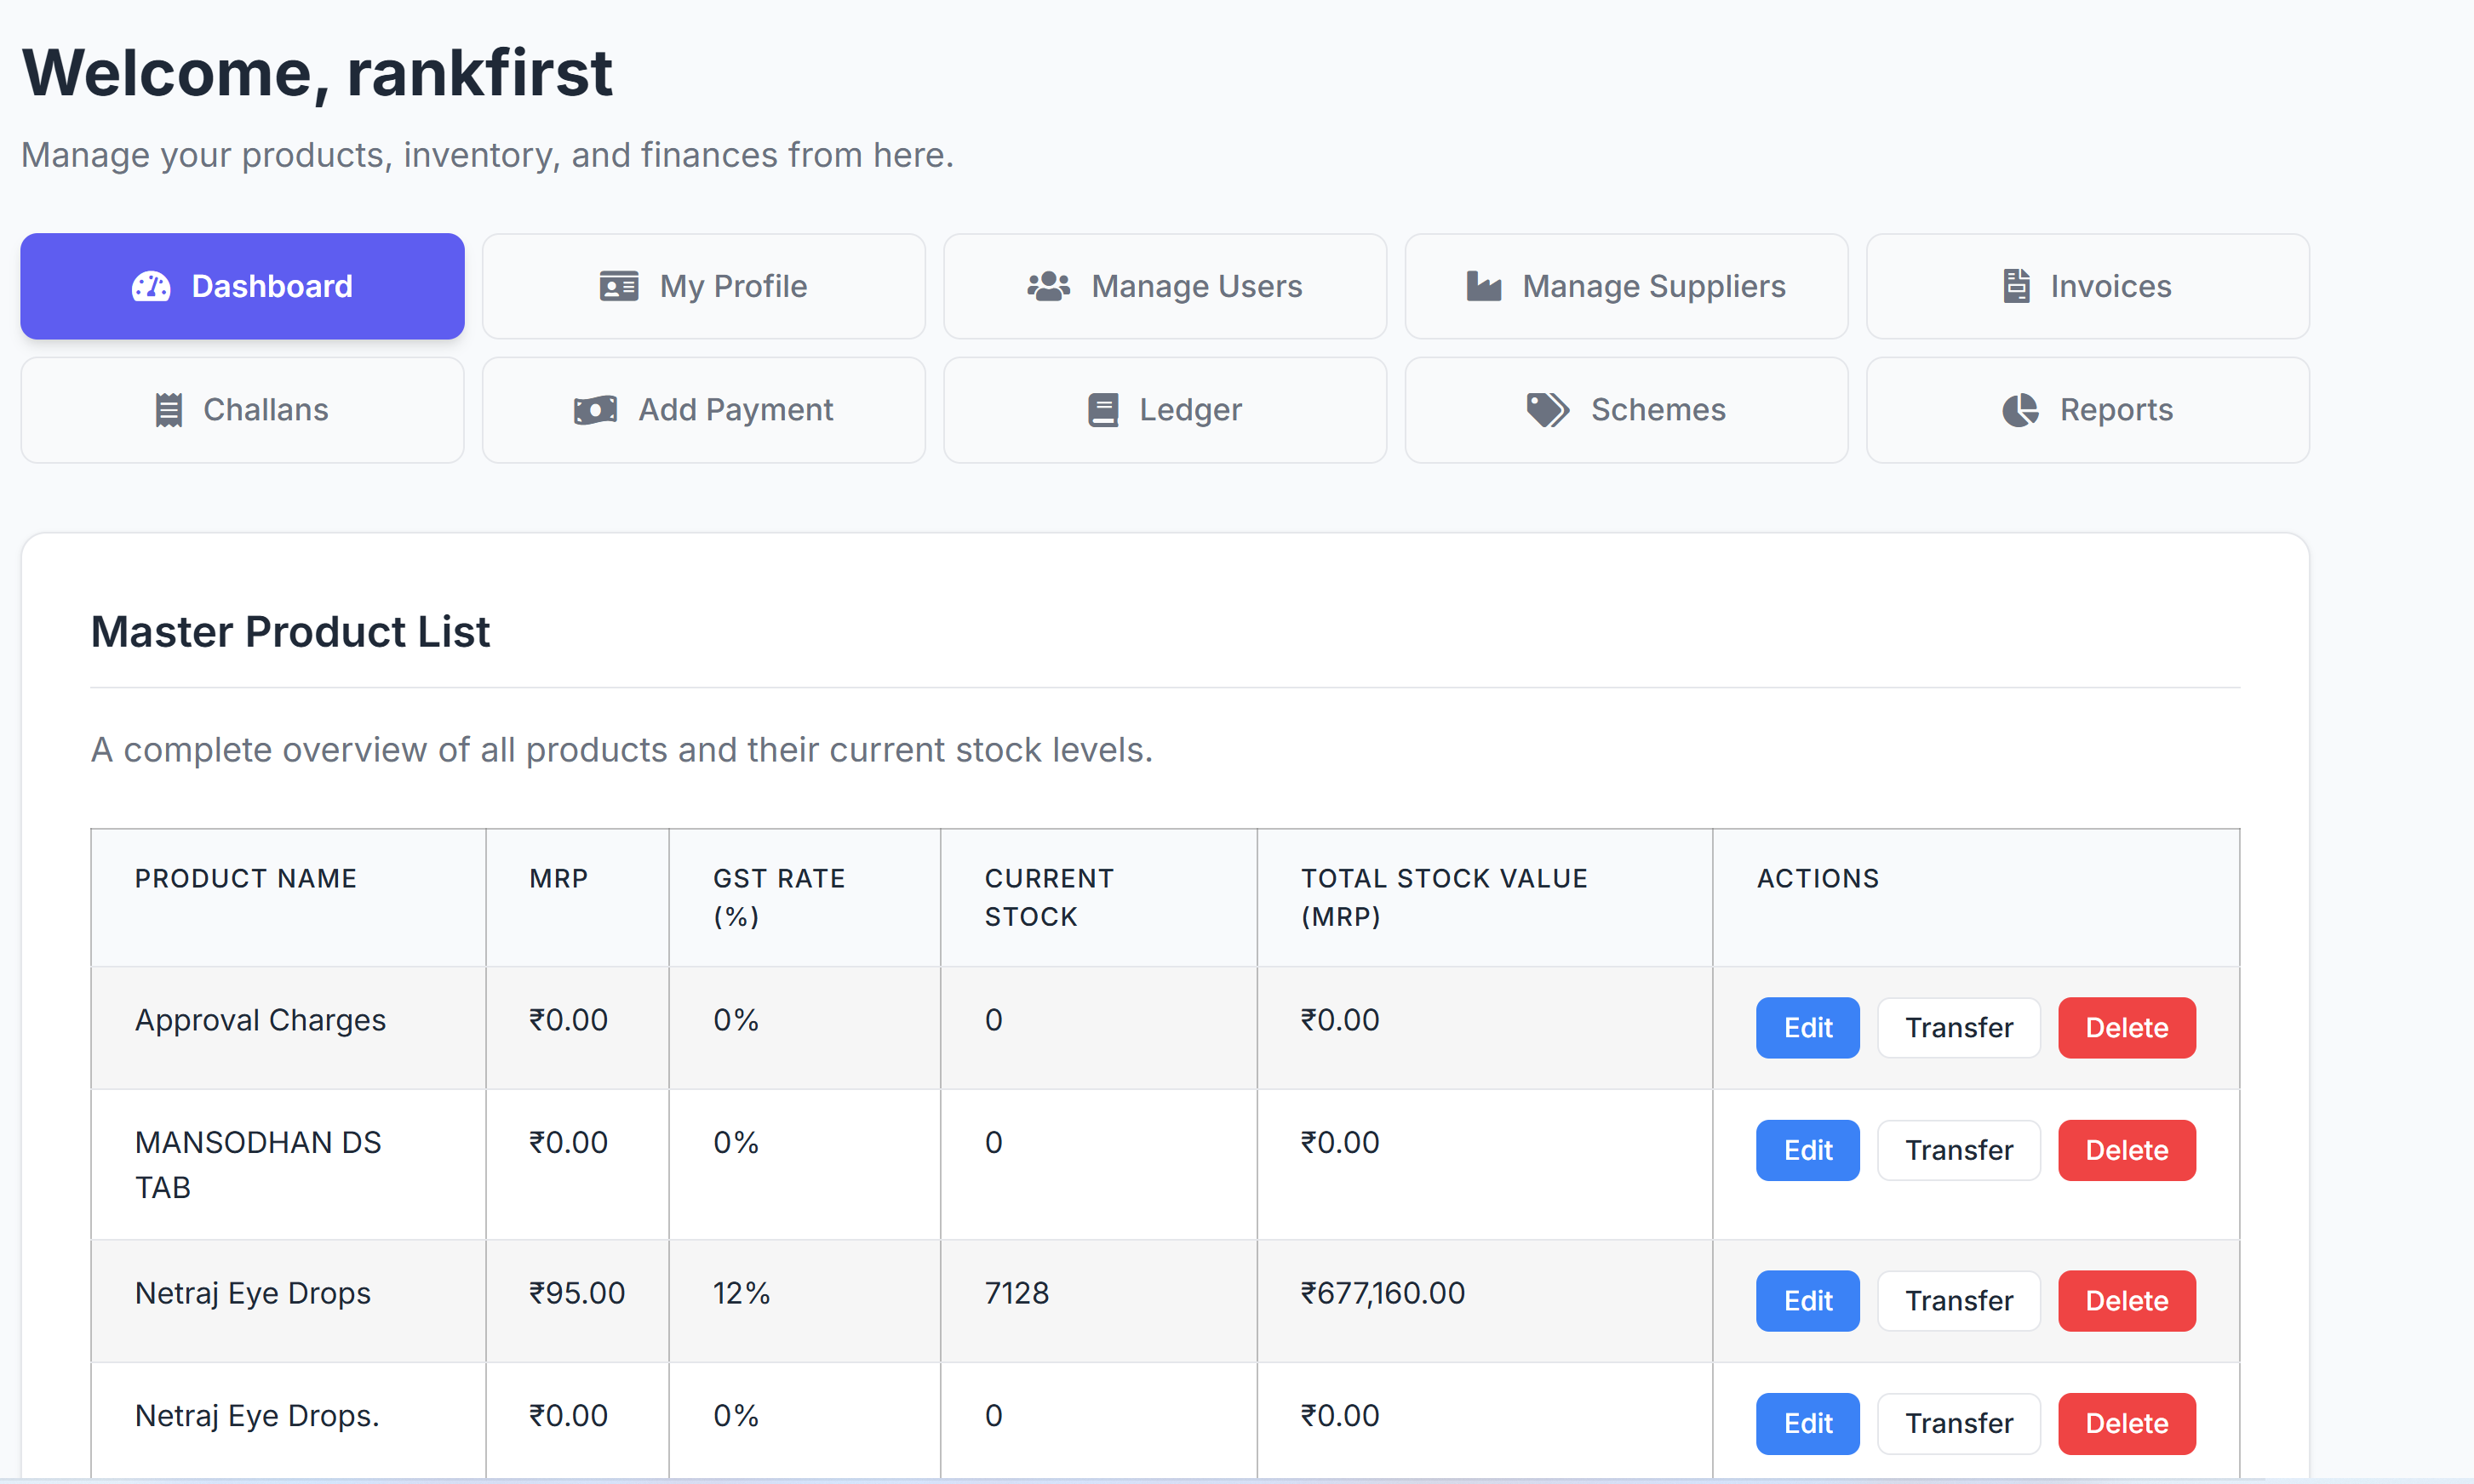Click the Dashboard gauge icon

point(151,287)
